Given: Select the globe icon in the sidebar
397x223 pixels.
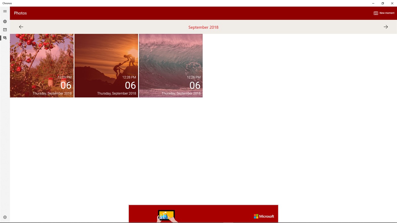Looking at the screenshot, I should tap(5, 21).
